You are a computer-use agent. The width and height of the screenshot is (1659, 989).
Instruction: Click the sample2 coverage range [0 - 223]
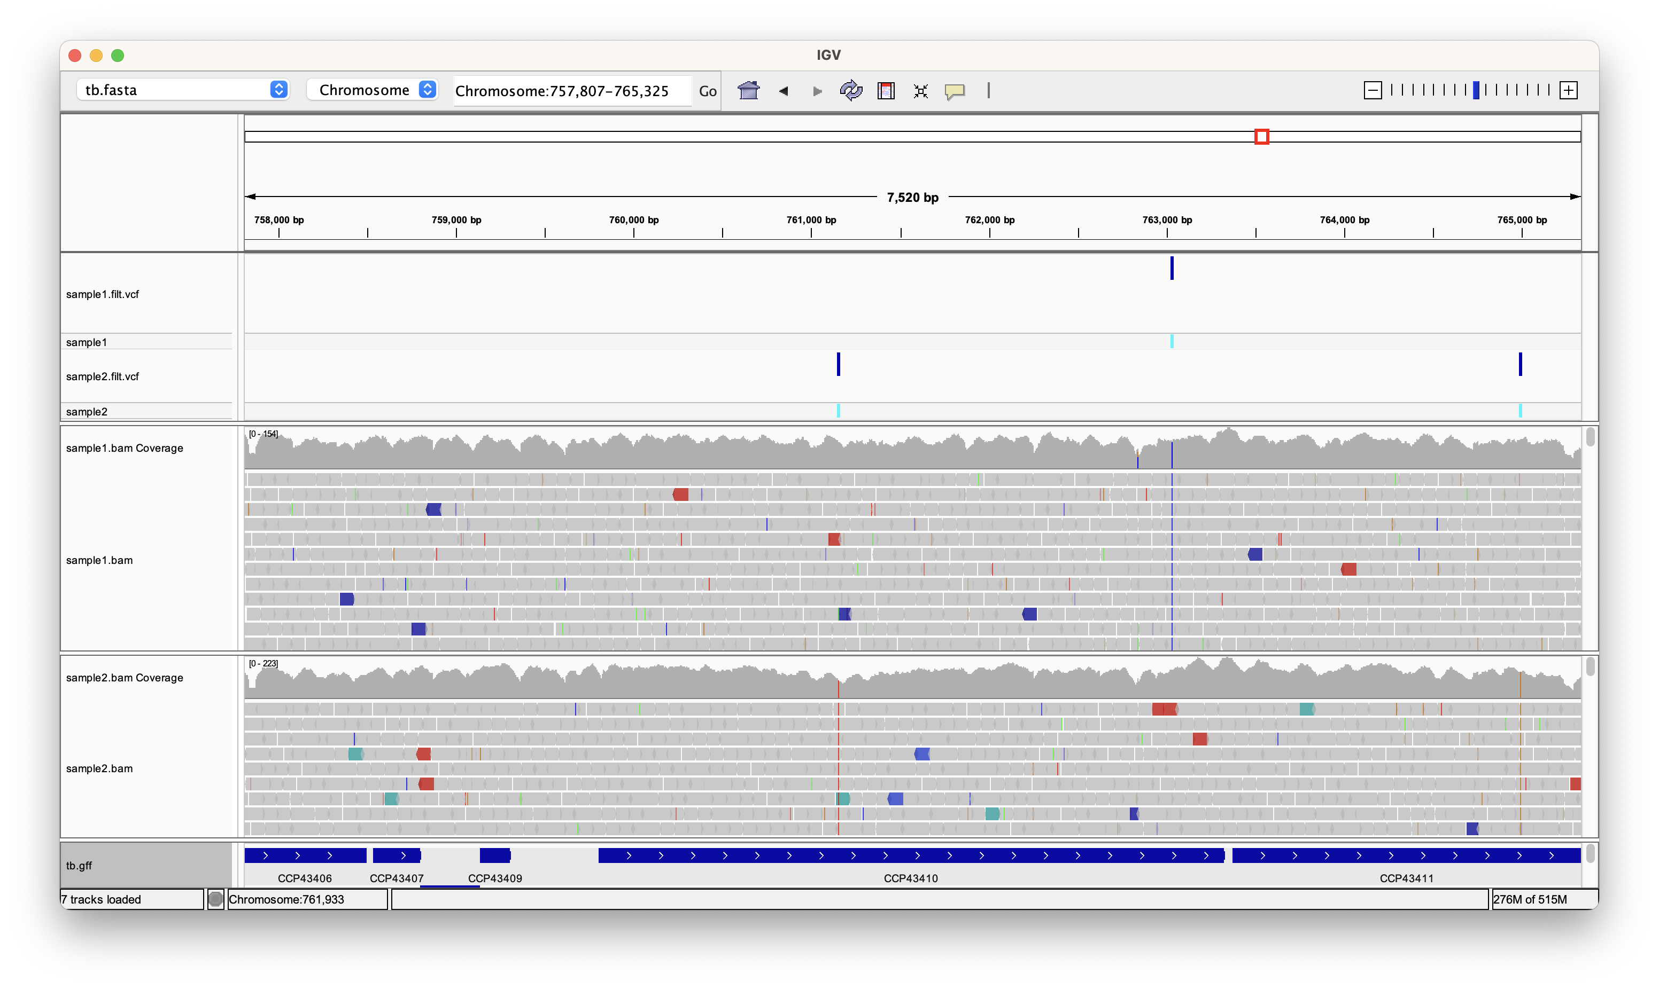263,663
